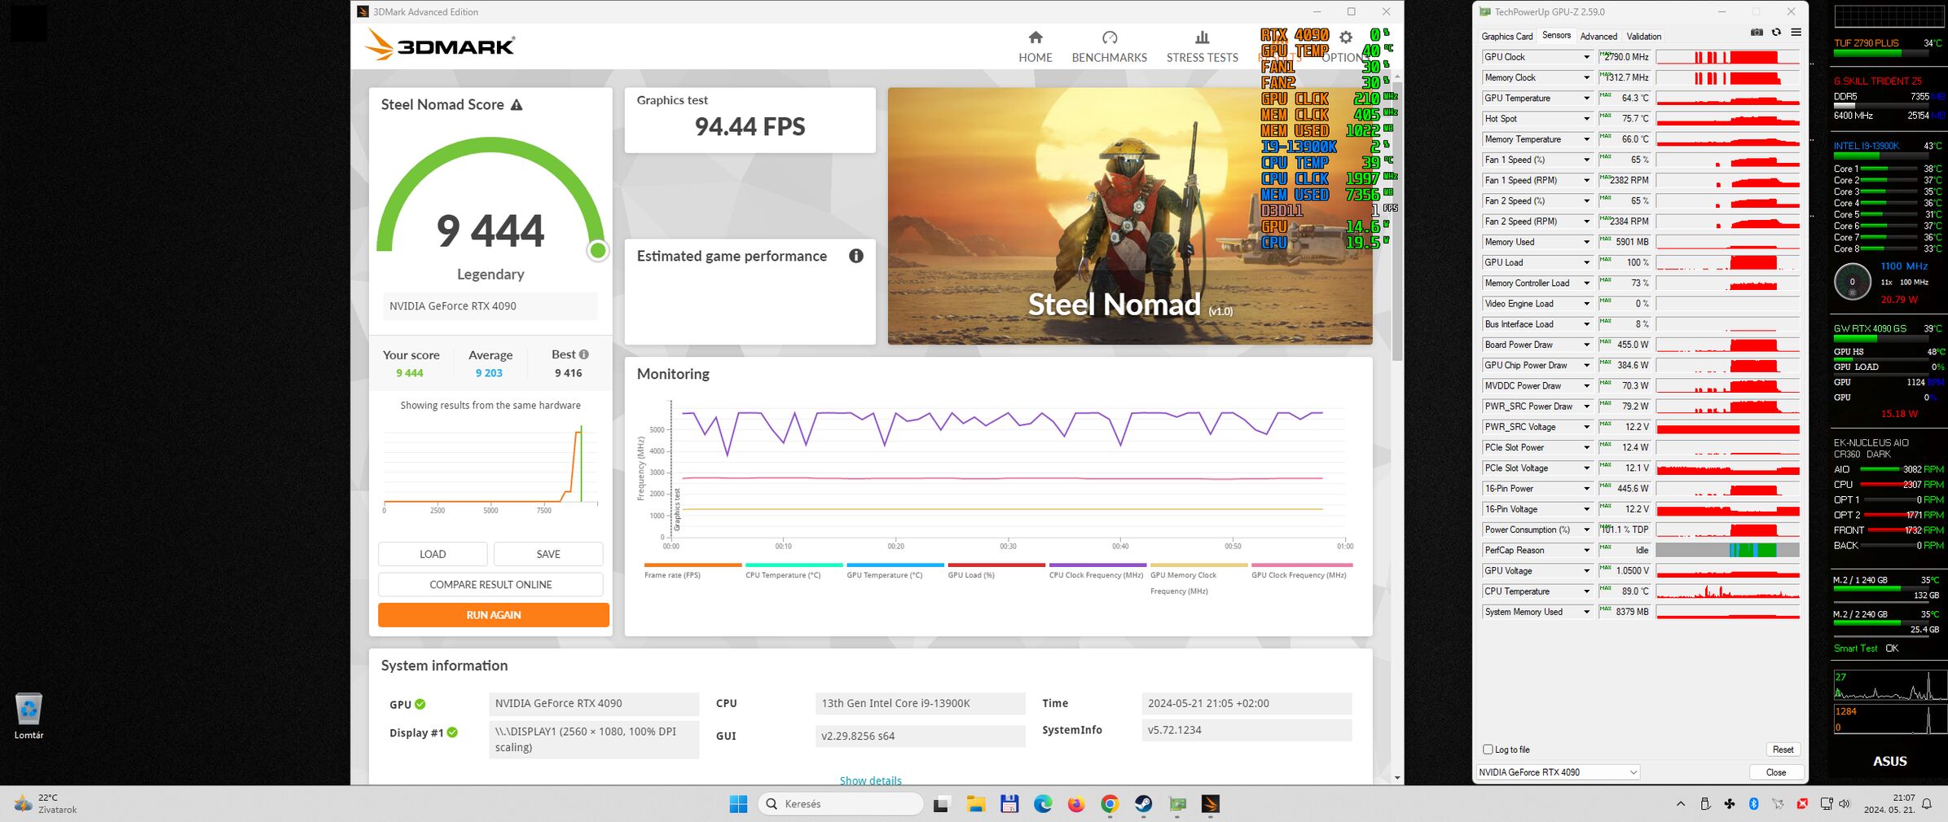Show hidden tray icons chevron
1948x822 pixels.
pyautogui.click(x=1680, y=804)
